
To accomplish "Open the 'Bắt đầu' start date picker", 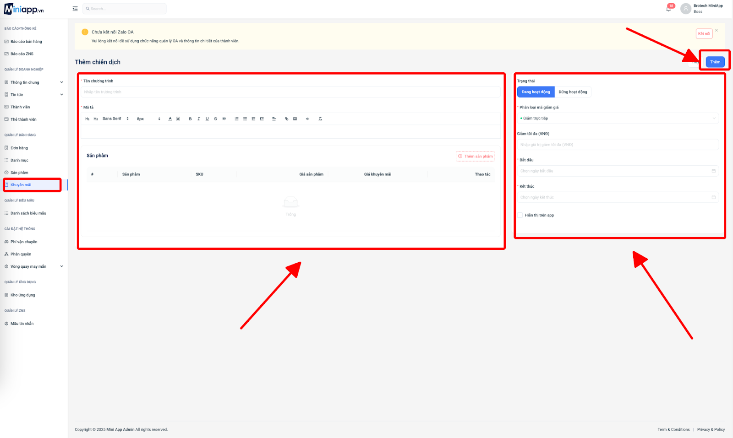I will [618, 171].
